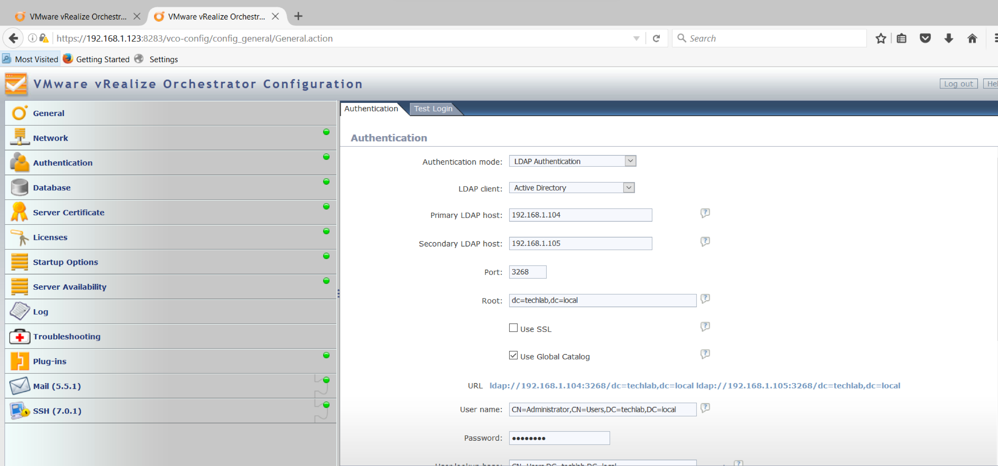Click green status dot beside Network
998x466 pixels.
click(326, 132)
